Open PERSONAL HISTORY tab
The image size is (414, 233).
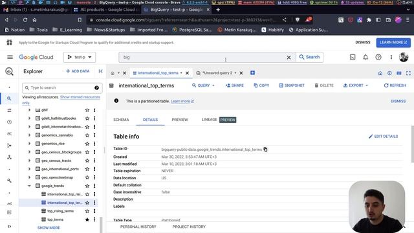pos(138,227)
